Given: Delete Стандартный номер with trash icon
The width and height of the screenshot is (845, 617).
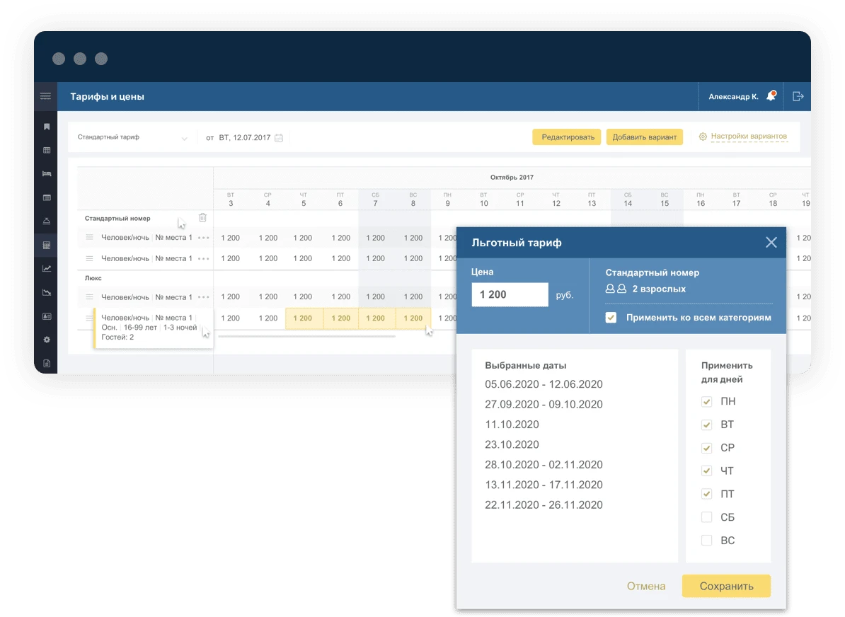Looking at the screenshot, I should coord(202,218).
